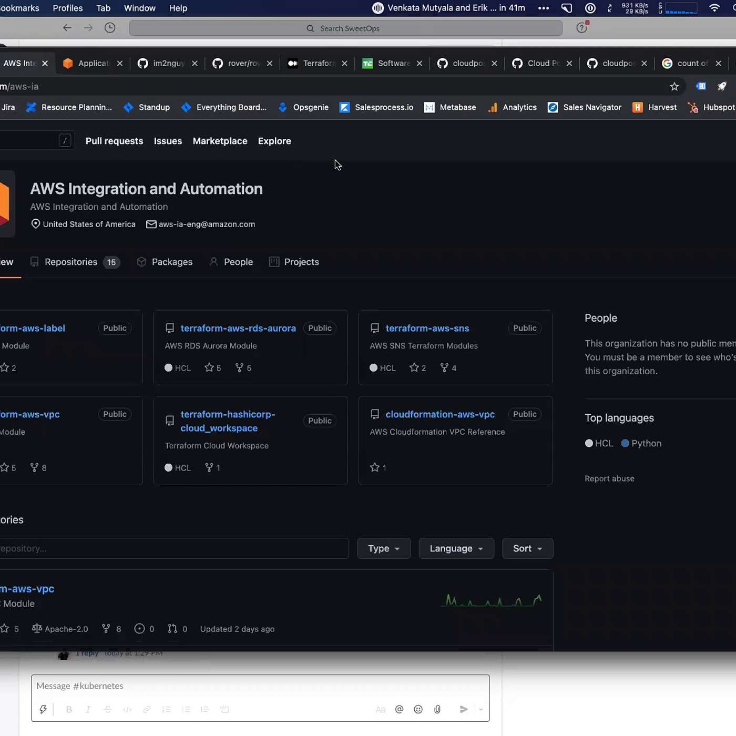Click the rocket extension icon
736x736 pixels.
(x=722, y=86)
